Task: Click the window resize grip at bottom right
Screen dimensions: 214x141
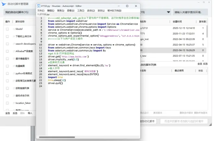Action: pyautogui.click(x=210, y=124)
